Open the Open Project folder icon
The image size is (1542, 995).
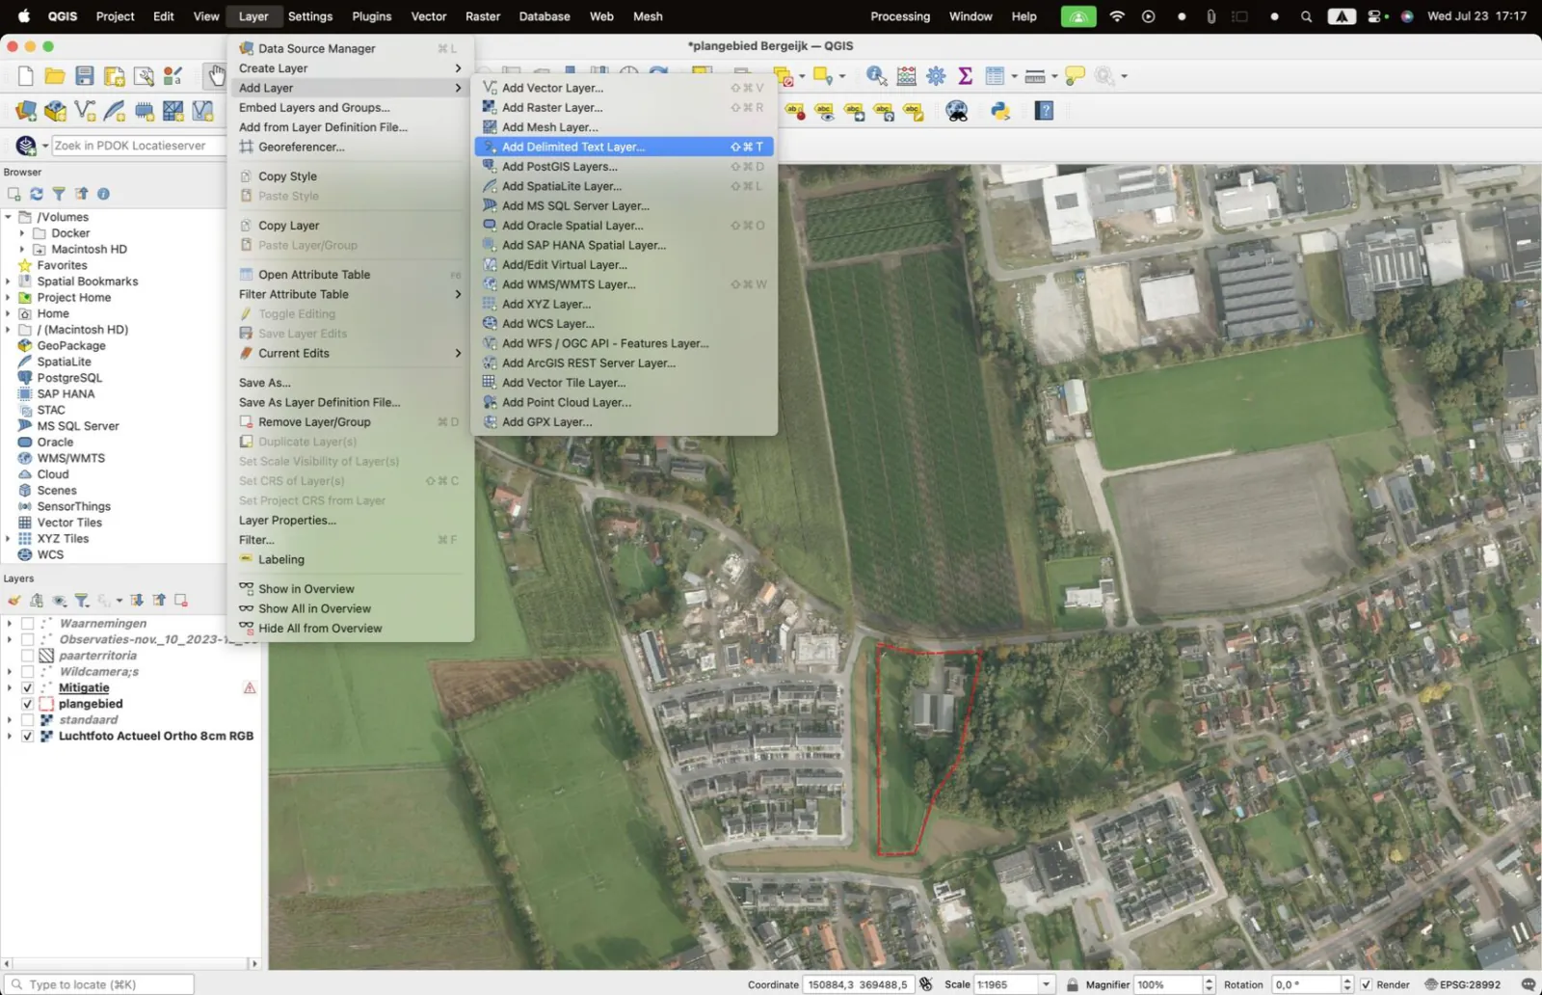click(x=55, y=76)
